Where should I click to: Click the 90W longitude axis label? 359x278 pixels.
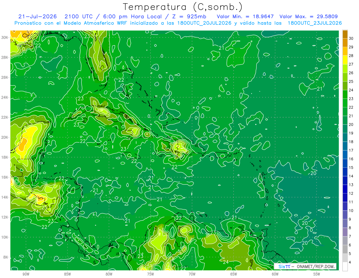(x=26, y=274)
